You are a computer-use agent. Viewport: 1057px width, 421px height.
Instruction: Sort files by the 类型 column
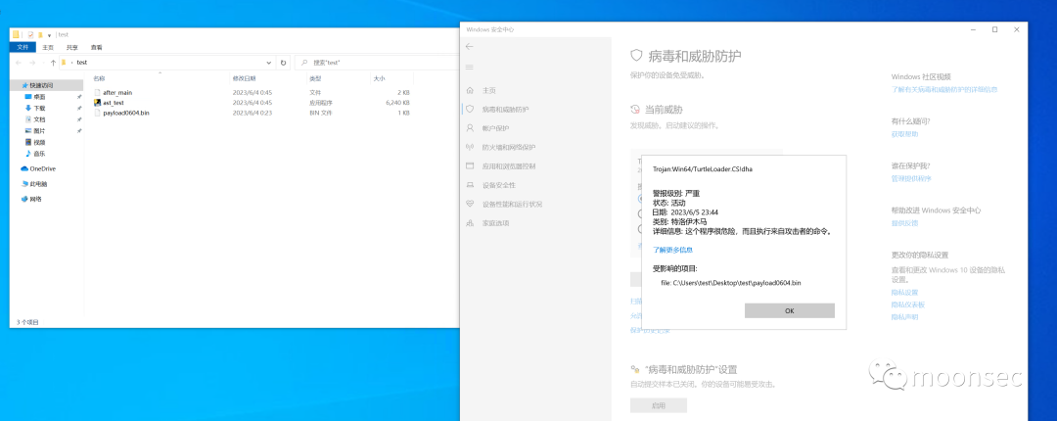click(x=315, y=79)
